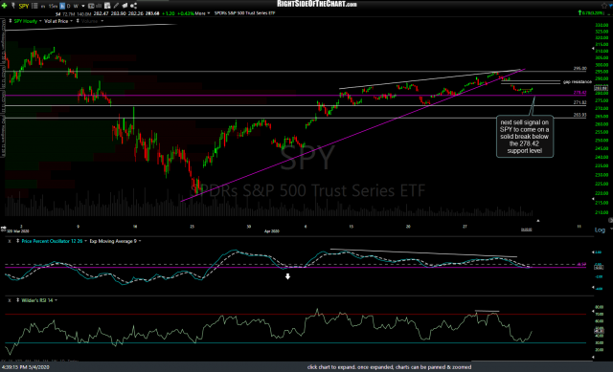Open the timeframe dropdown arrow after W

click(83, 6)
